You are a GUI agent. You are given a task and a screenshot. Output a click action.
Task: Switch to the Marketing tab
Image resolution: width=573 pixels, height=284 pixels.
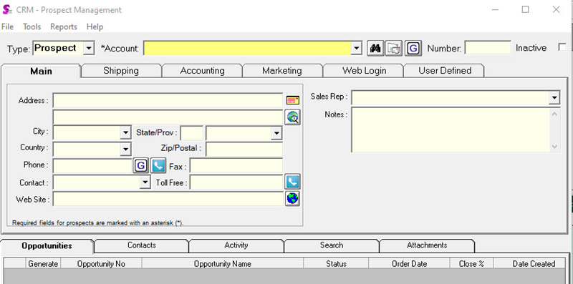tap(282, 70)
